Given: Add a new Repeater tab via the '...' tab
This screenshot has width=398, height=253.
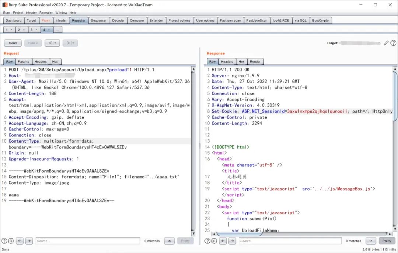Looking at the screenshot, I should (57, 30).
